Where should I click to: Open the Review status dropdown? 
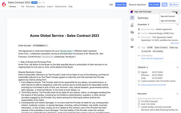pos(12,6)
